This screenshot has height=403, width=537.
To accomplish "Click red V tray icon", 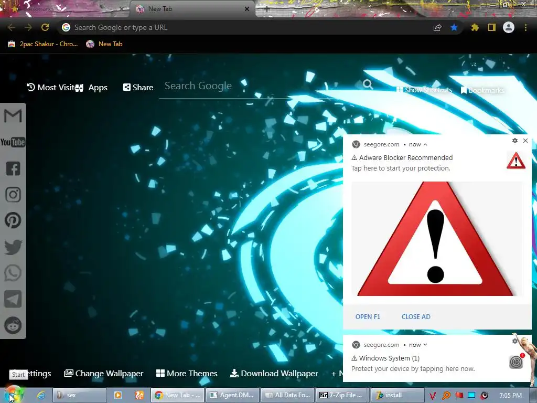I will pyautogui.click(x=433, y=396).
